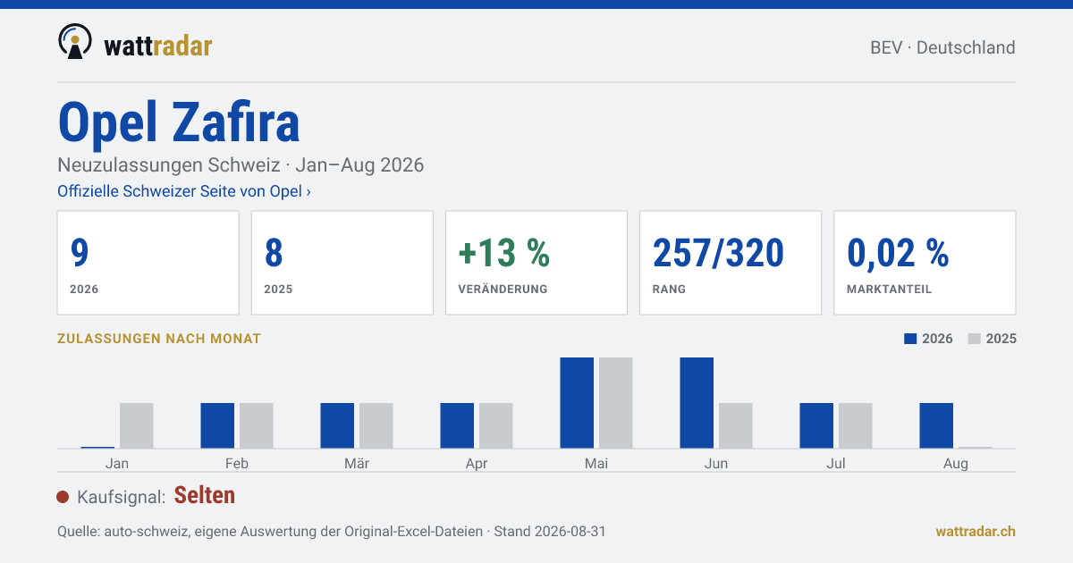This screenshot has width=1073, height=563.
Task: Click the grey 2025 bar for Mär
Action: pyautogui.click(x=376, y=425)
